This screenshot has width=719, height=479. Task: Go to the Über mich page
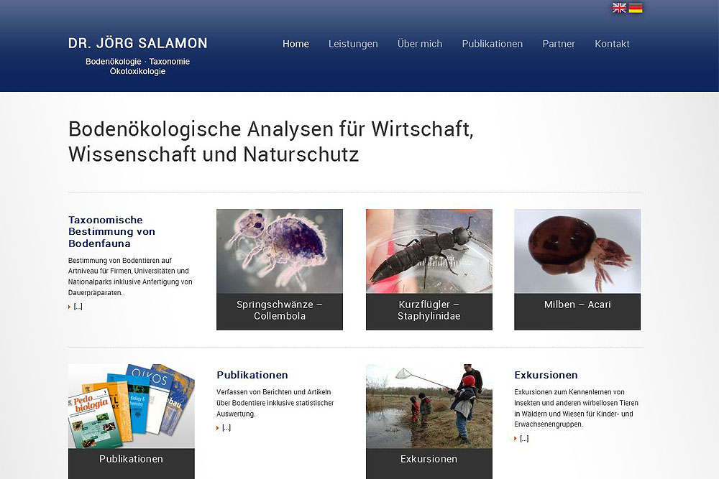pyautogui.click(x=420, y=44)
